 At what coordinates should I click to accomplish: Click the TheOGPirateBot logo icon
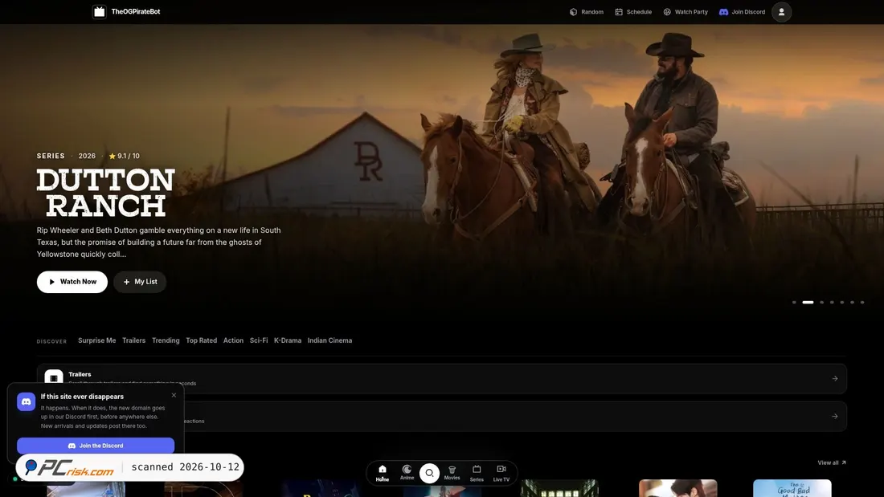click(99, 12)
